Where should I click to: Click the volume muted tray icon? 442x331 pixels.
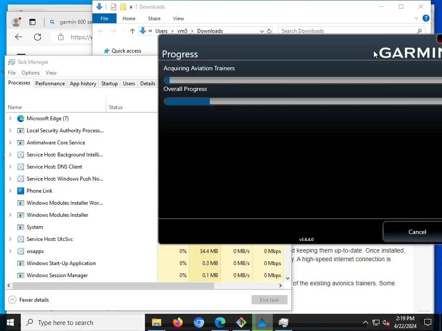386,322
